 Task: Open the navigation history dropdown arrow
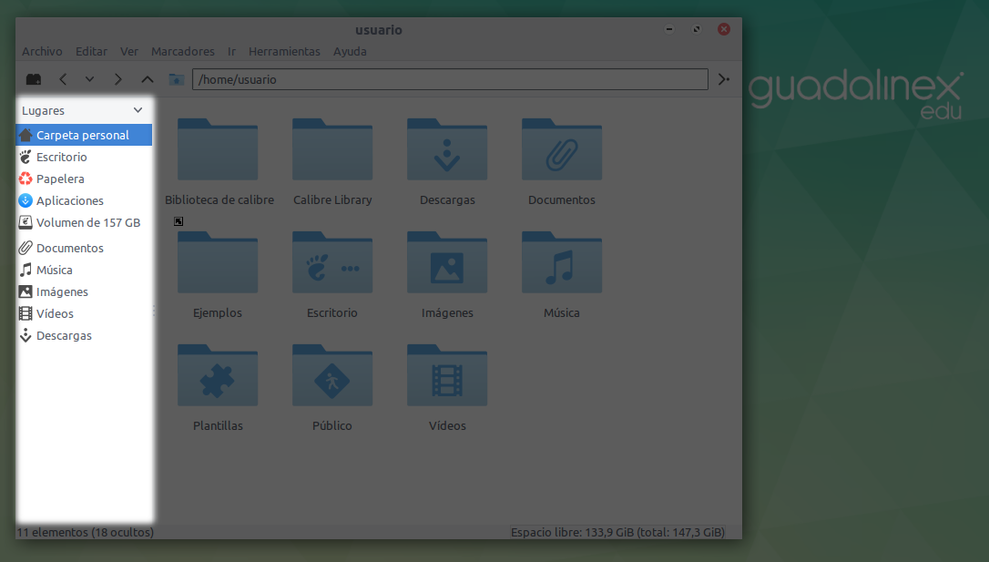(89, 79)
